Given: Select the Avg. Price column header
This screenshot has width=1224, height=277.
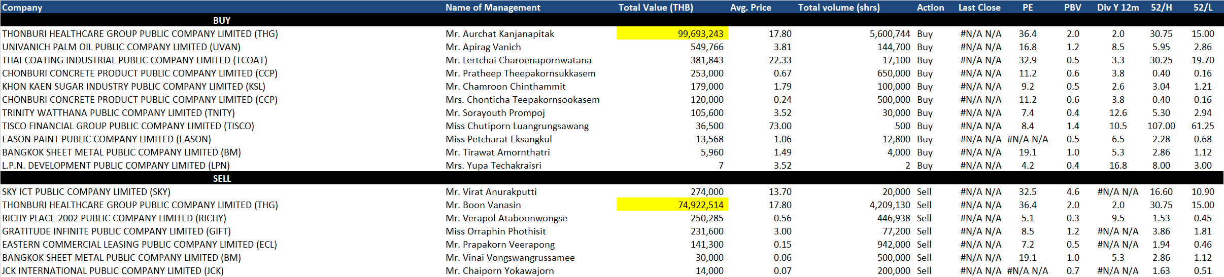Looking at the screenshot, I should 751,8.
